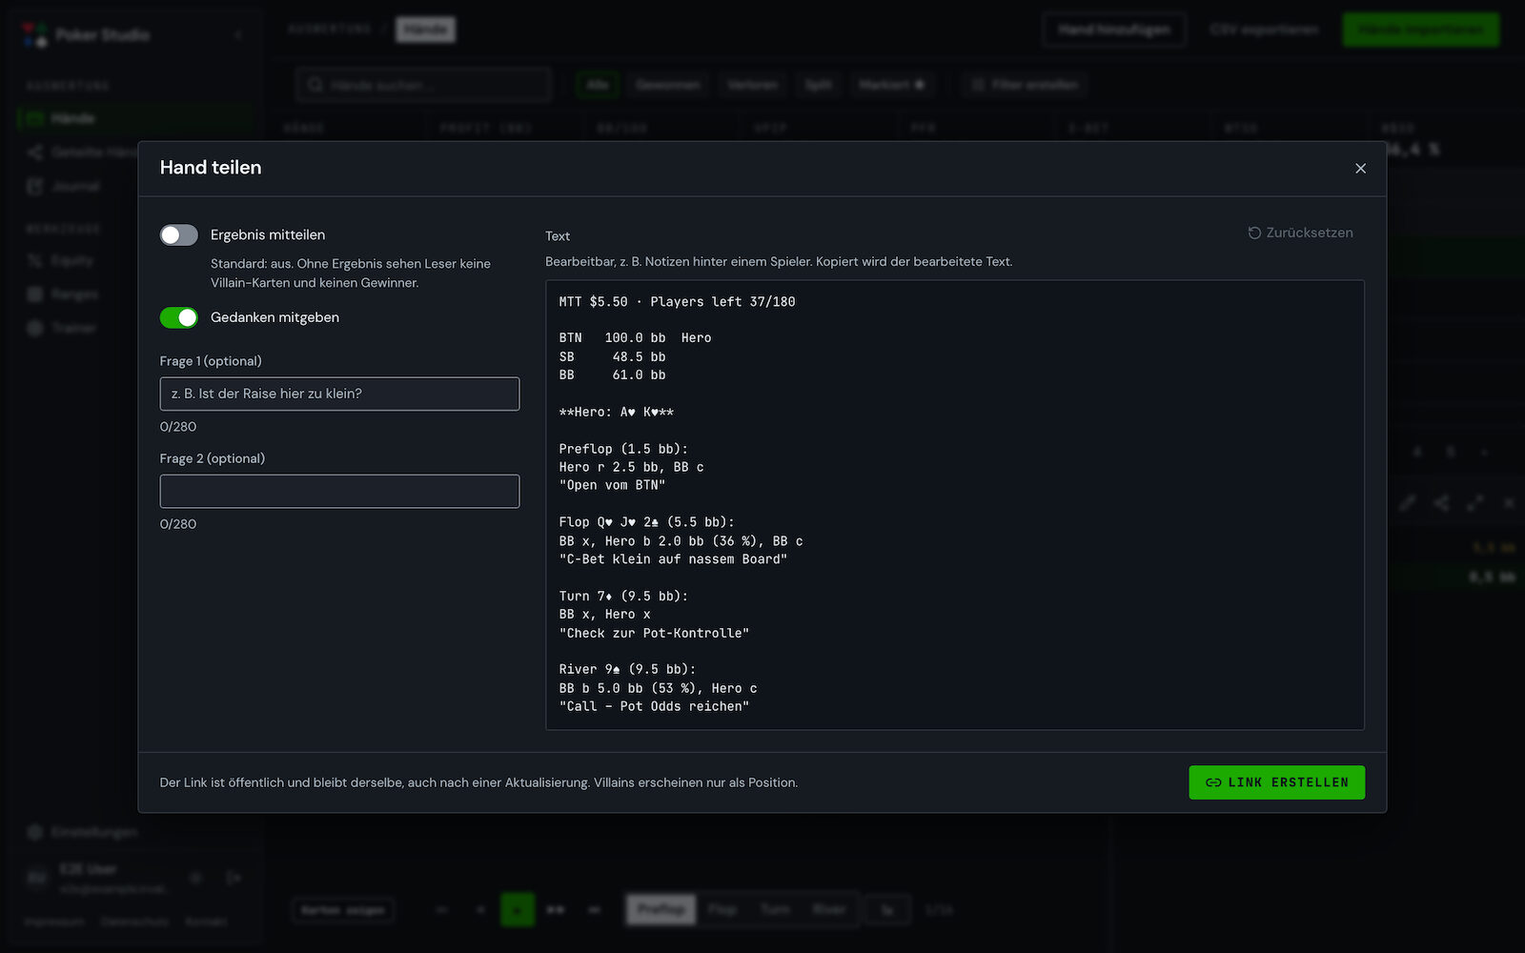Focus the Frage 1 input field
This screenshot has width=1525, height=953.
tap(339, 394)
